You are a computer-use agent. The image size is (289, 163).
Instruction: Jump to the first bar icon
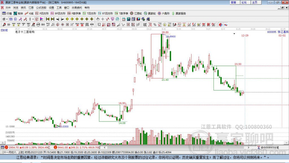tap(47, 19)
